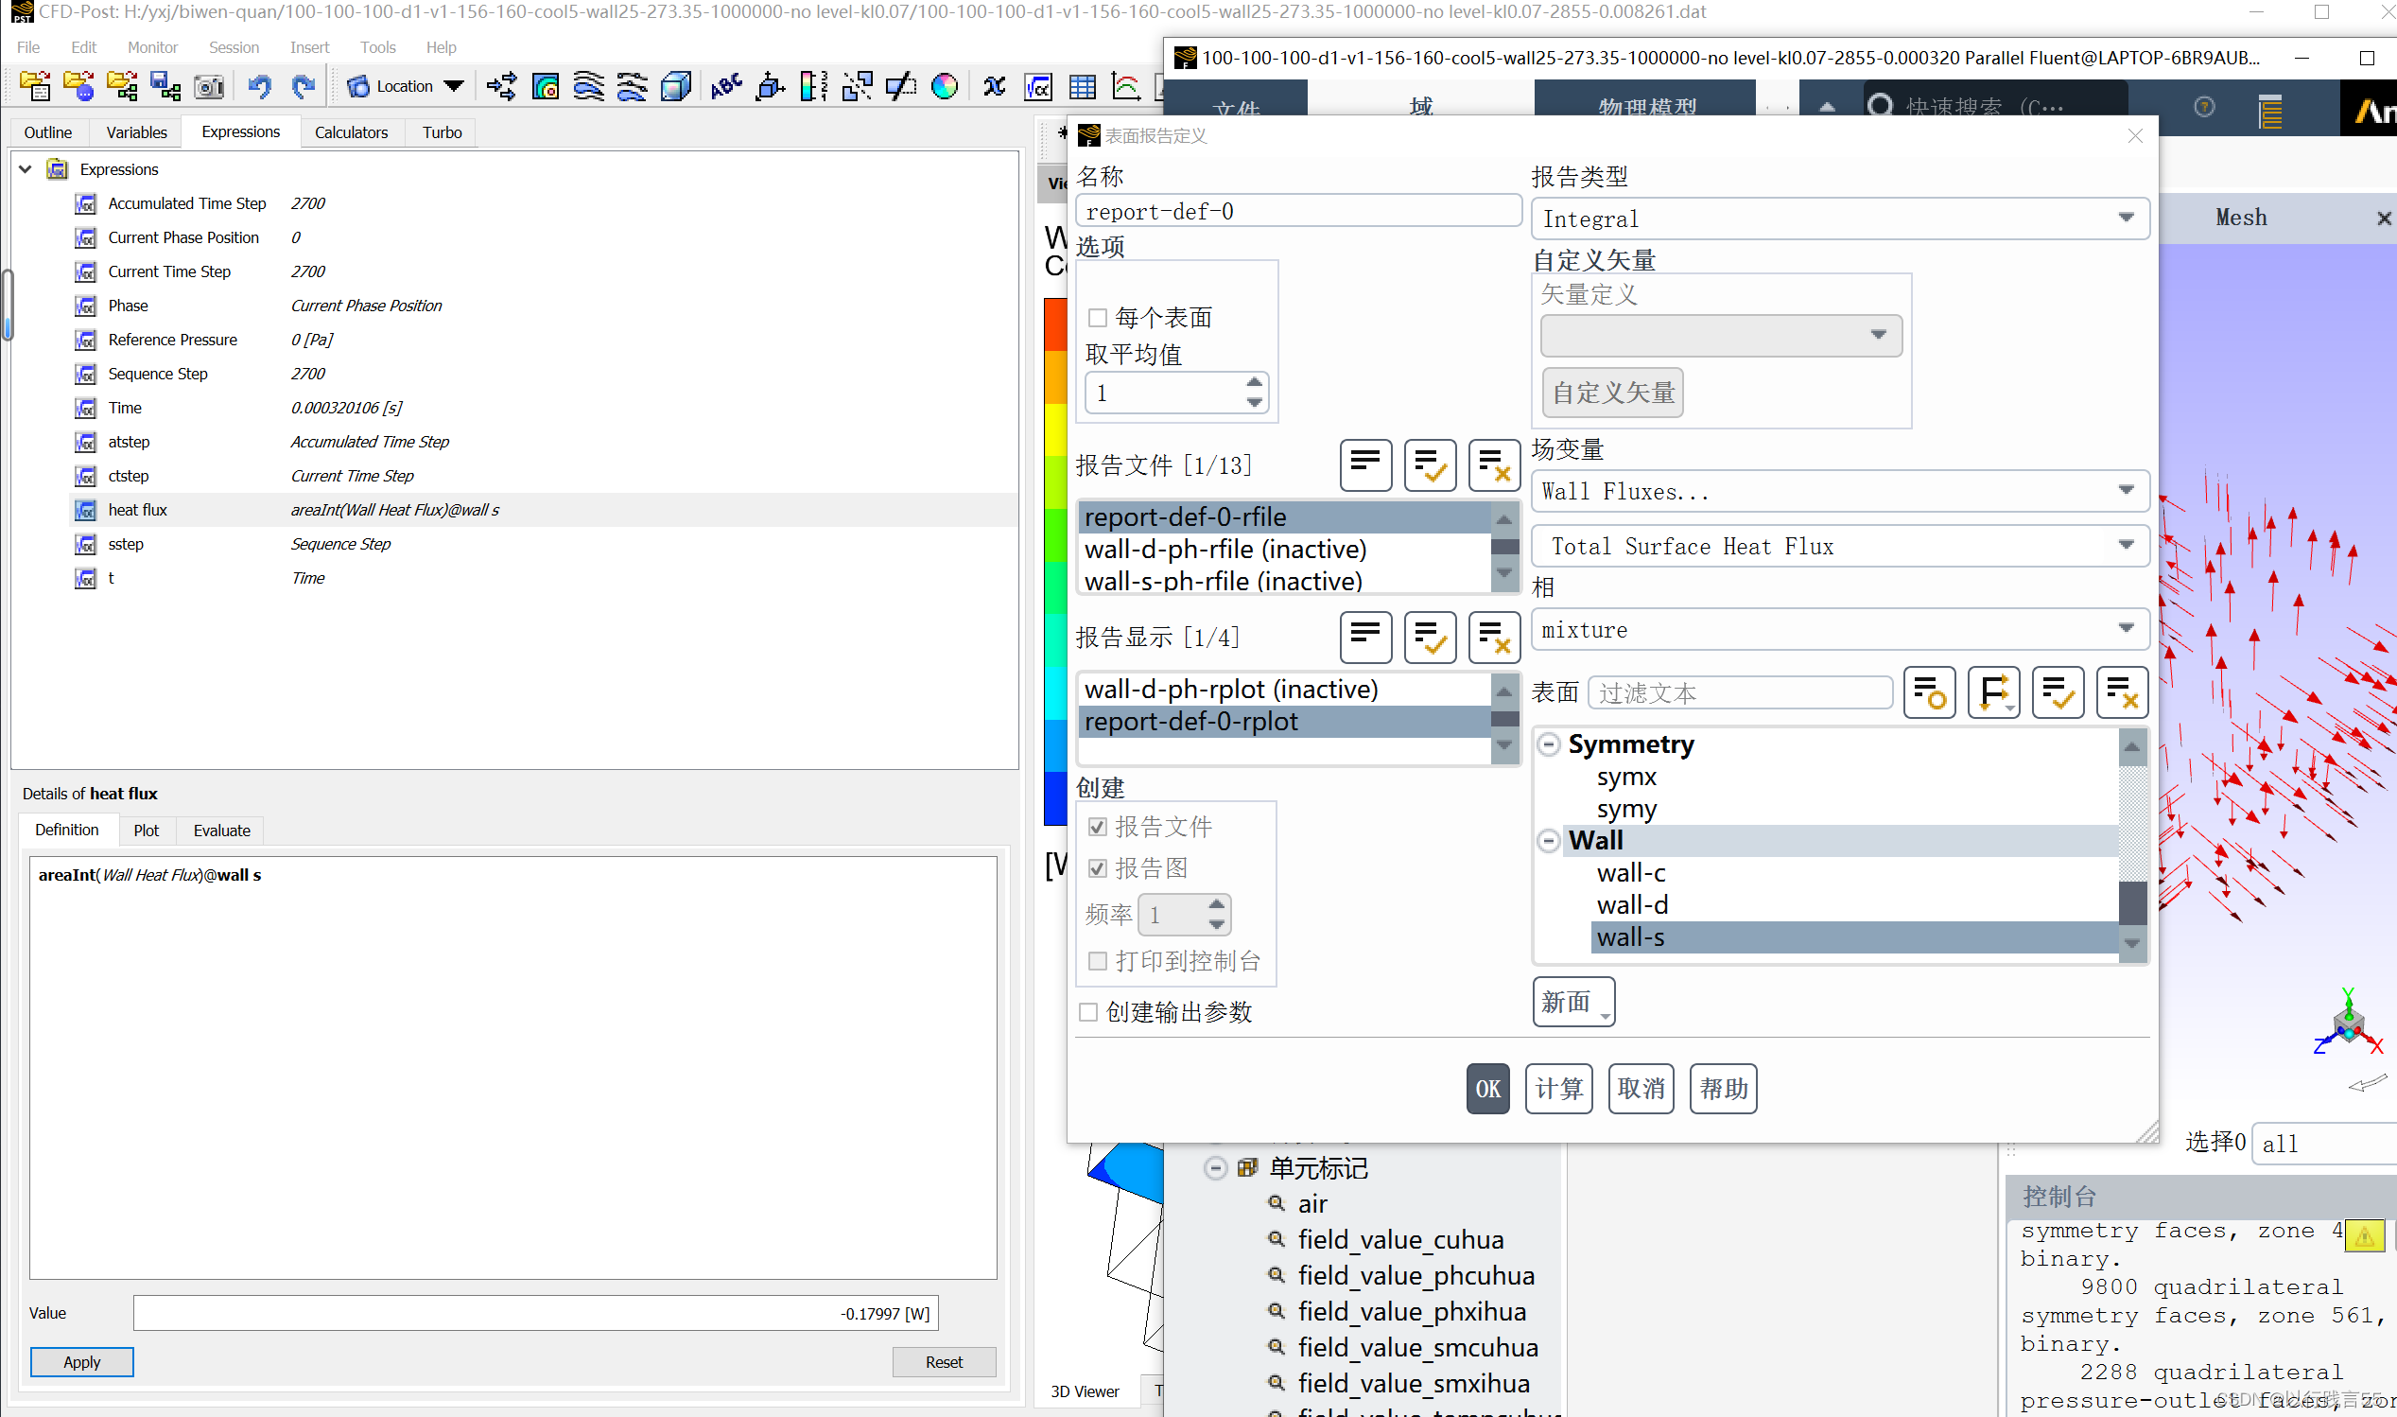Open the Session menu
Screen dimensions: 2397x1417
tap(233, 46)
